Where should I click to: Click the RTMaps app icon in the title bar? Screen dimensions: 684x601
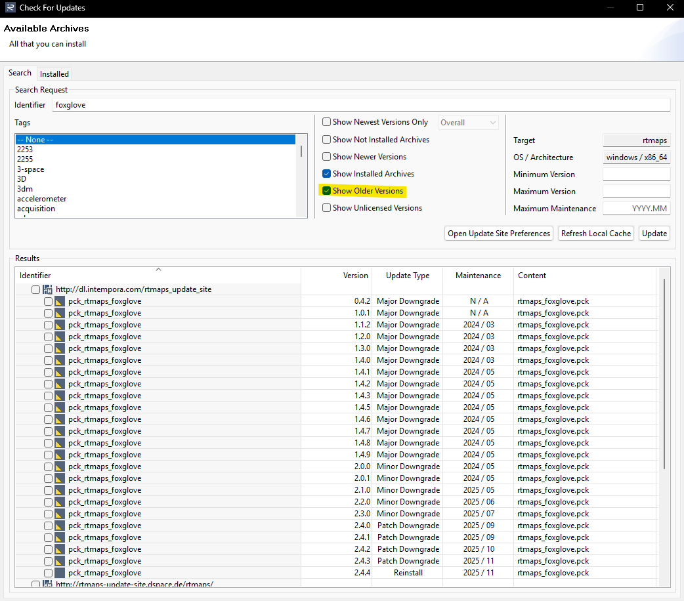[x=10, y=8]
